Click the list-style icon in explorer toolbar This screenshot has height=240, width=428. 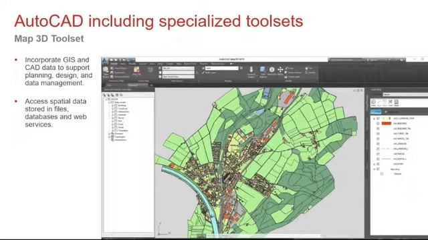click(117, 95)
